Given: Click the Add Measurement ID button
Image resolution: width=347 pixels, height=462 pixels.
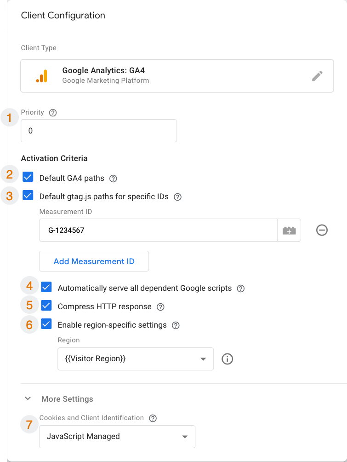Looking at the screenshot, I should point(94,261).
